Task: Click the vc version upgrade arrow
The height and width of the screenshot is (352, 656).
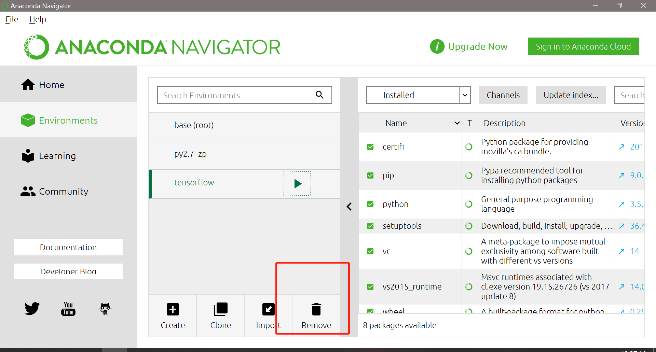Action: point(622,251)
